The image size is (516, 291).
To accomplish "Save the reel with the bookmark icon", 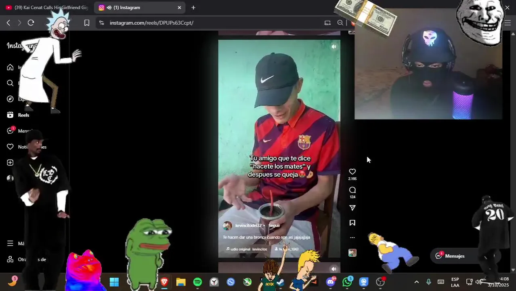I will tap(352, 223).
